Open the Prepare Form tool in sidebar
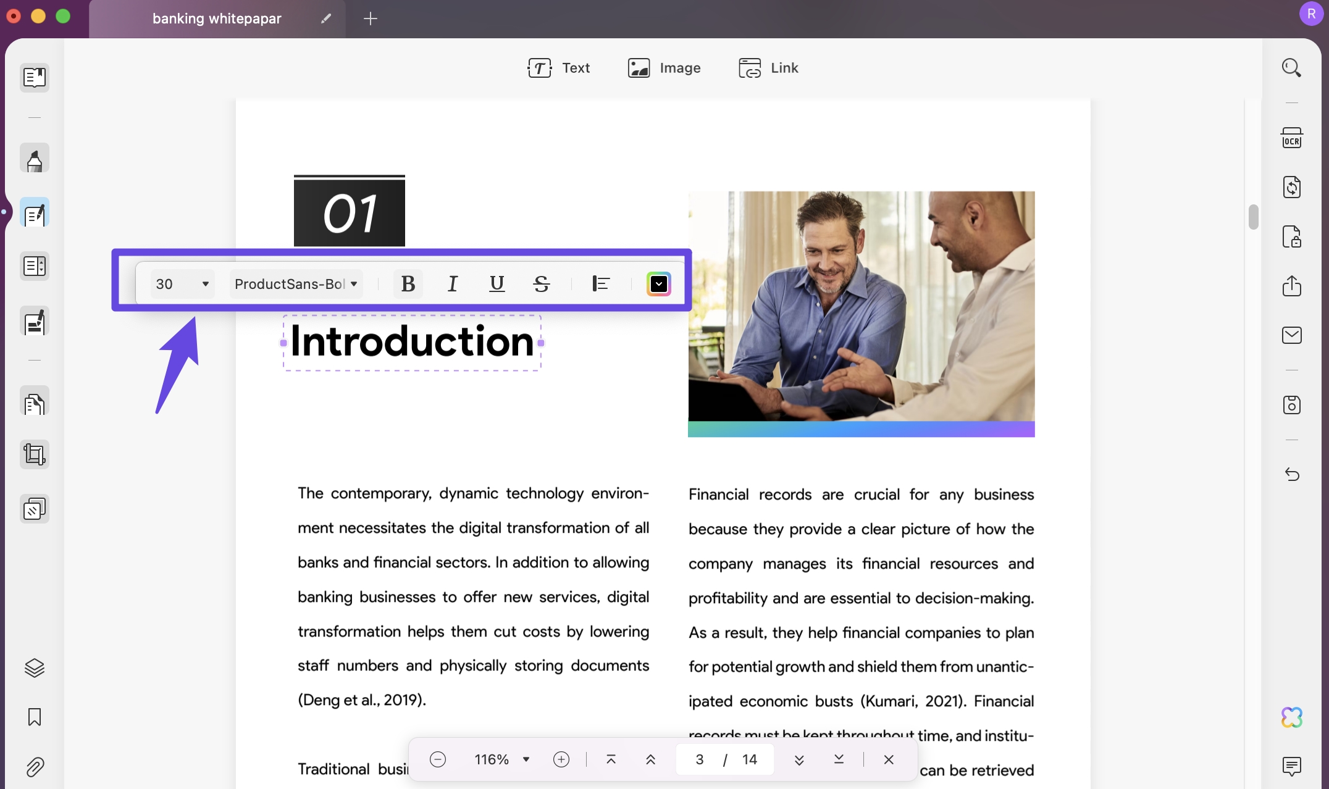The width and height of the screenshot is (1329, 789). 35,266
